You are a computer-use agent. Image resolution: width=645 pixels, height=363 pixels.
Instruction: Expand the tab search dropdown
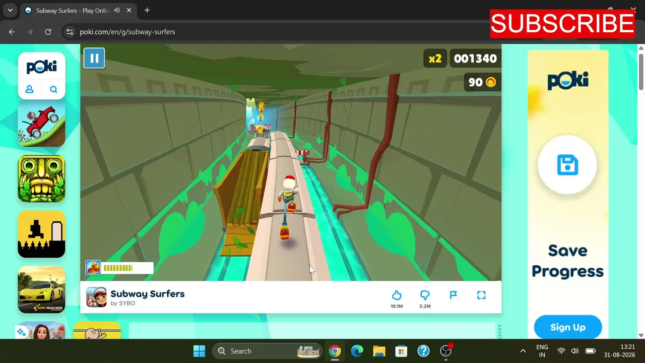click(10, 11)
